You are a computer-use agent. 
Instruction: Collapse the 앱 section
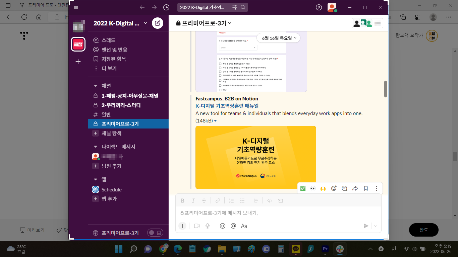(x=96, y=179)
